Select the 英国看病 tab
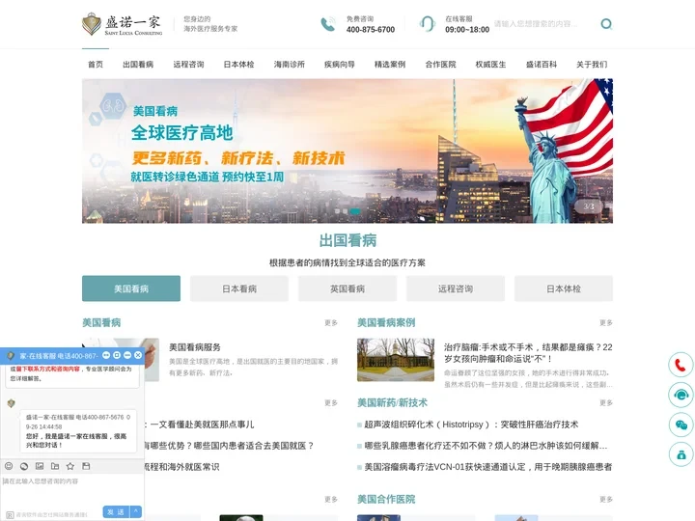This screenshot has width=695, height=521. (347, 288)
